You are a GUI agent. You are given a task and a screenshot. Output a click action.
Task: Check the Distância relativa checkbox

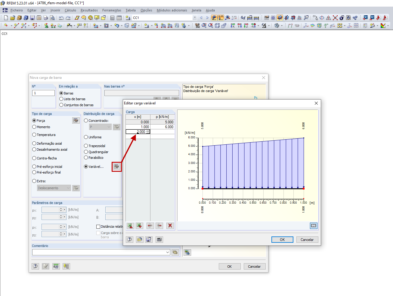click(98, 227)
